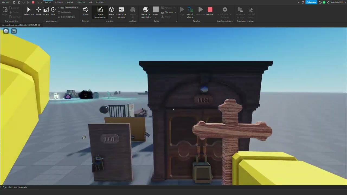Switch to the MODELO tab

59,2
